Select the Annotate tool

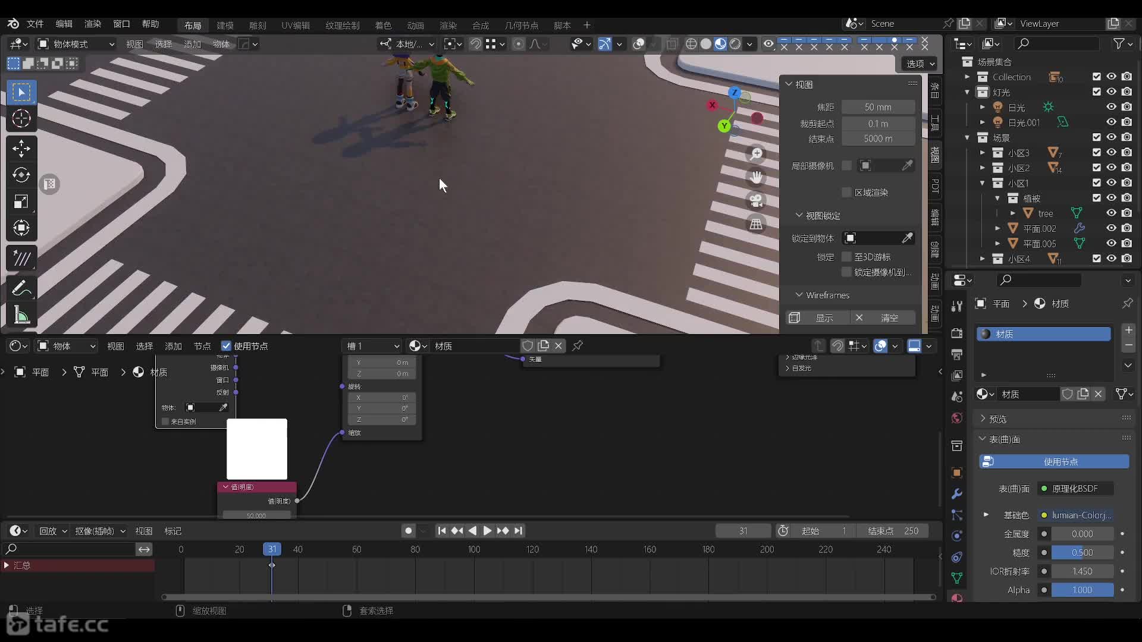pos(21,288)
